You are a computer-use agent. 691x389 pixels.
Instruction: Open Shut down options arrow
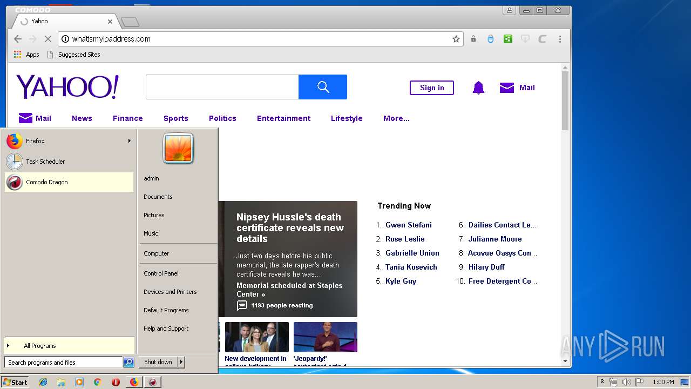click(x=181, y=362)
